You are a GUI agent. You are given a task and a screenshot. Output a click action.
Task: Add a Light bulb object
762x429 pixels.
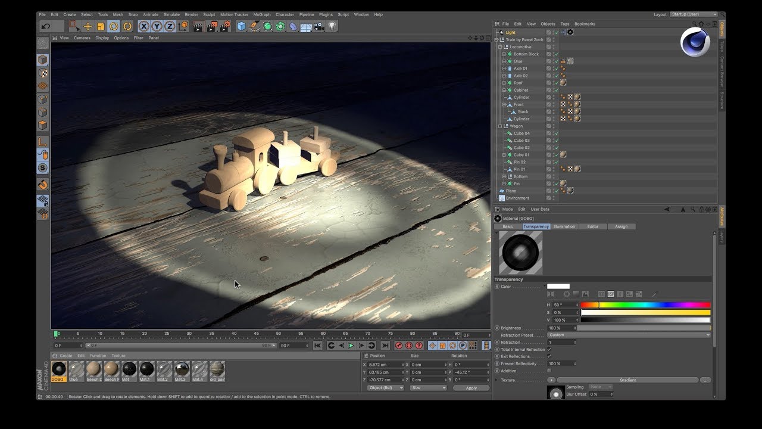point(332,26)
